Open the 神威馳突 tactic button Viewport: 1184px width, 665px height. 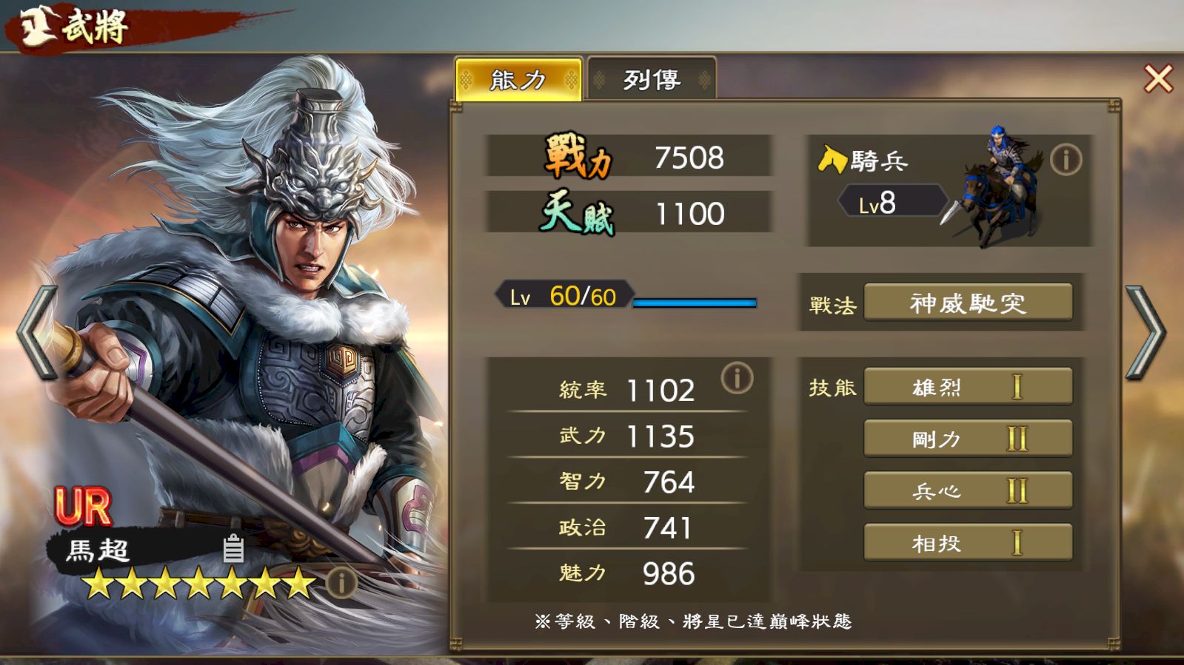968,303
